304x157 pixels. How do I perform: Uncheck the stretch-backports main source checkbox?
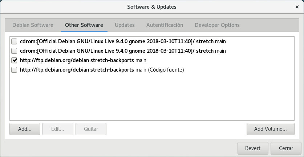[15, 60]
